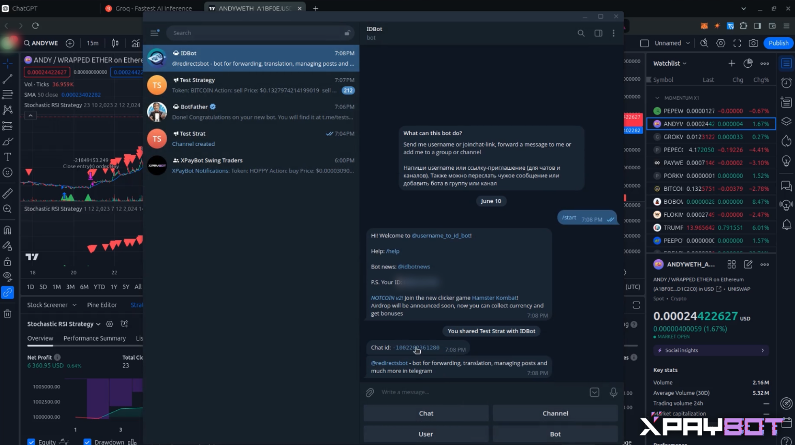Viewport: 795px width, 445px height.
Task: Click the /help command link
Action: click(393, 251)
